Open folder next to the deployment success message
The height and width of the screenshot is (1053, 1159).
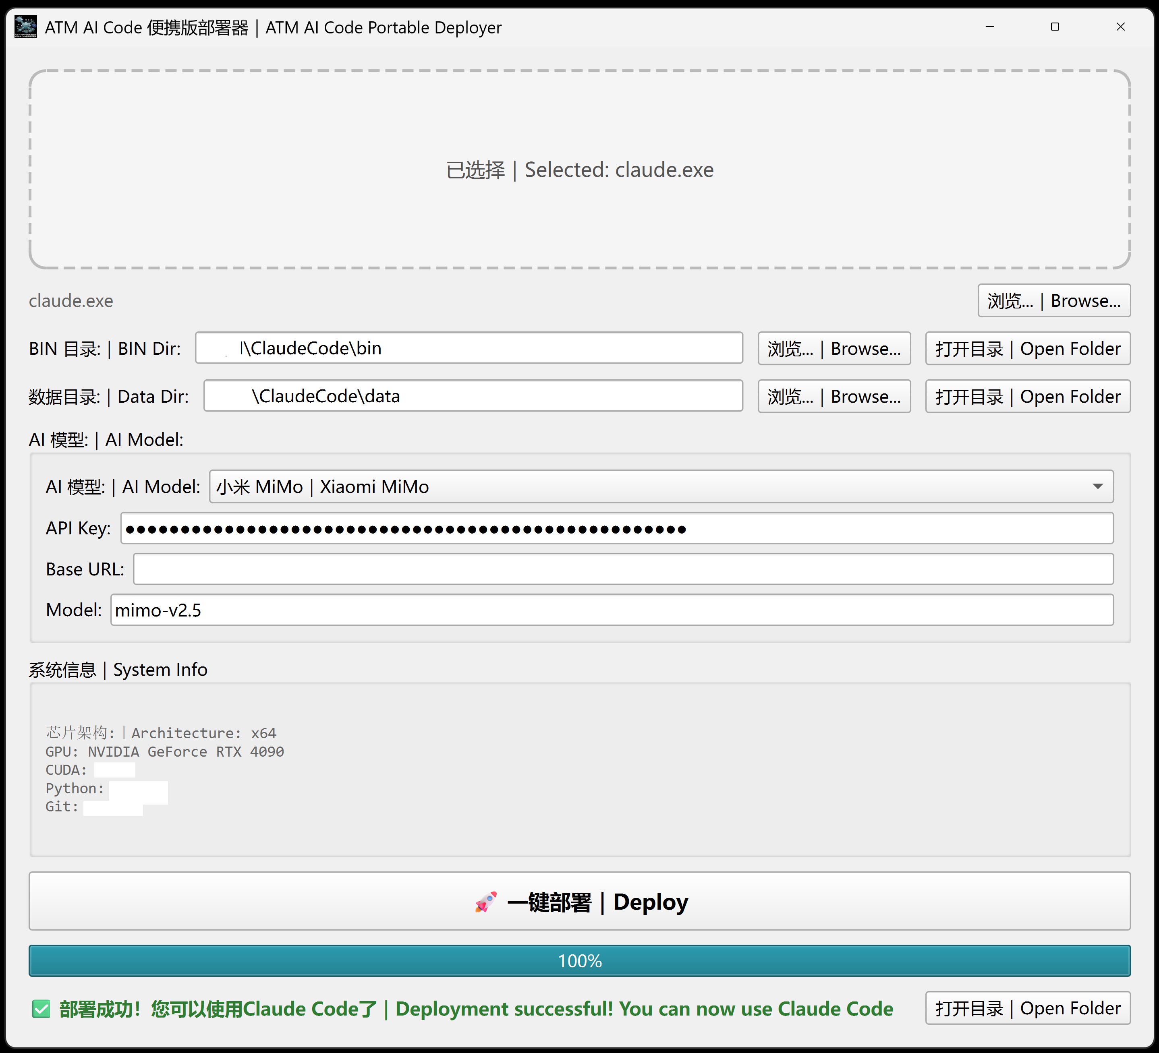point(1028,1008)
